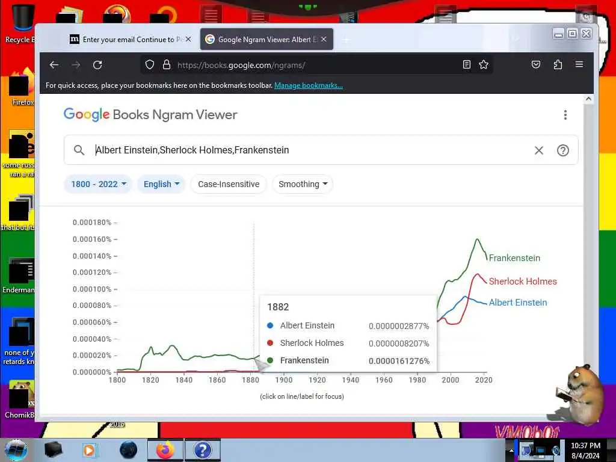616x462 pixels.
Task: Close the Google Ngram Viewer tab
Action: point(324,39)
